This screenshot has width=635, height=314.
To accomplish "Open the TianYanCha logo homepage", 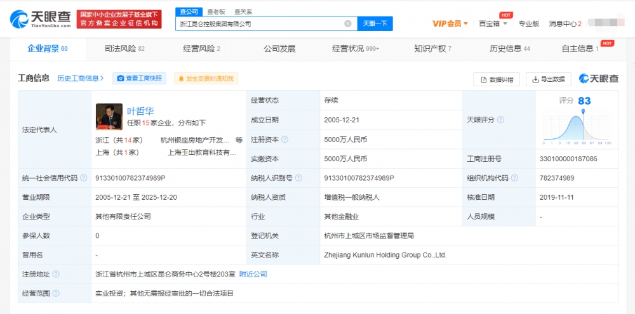I will (x=41, y=18).
